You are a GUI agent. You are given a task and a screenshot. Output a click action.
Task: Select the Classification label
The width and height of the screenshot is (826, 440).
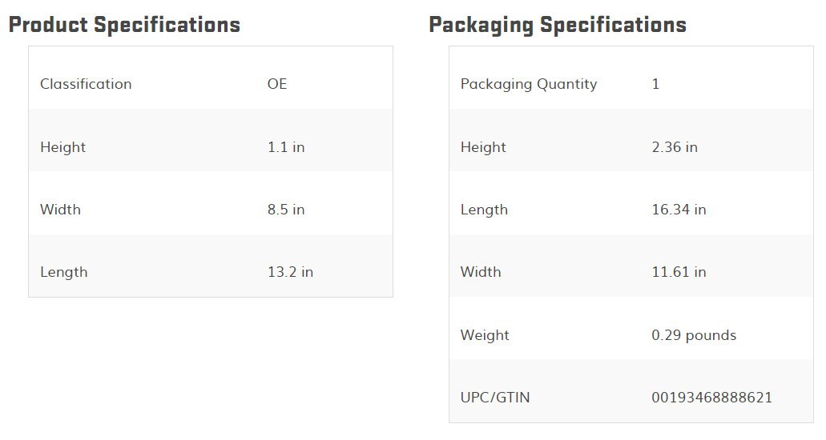tap(86, 84)
